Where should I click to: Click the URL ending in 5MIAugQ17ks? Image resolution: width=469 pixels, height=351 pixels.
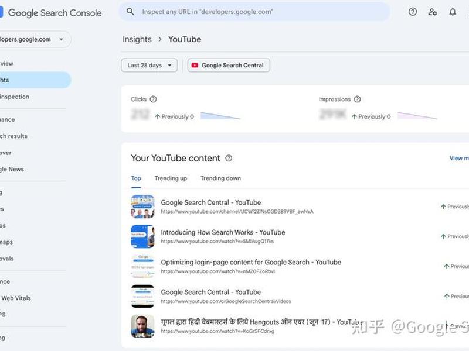tap(217, 242)
